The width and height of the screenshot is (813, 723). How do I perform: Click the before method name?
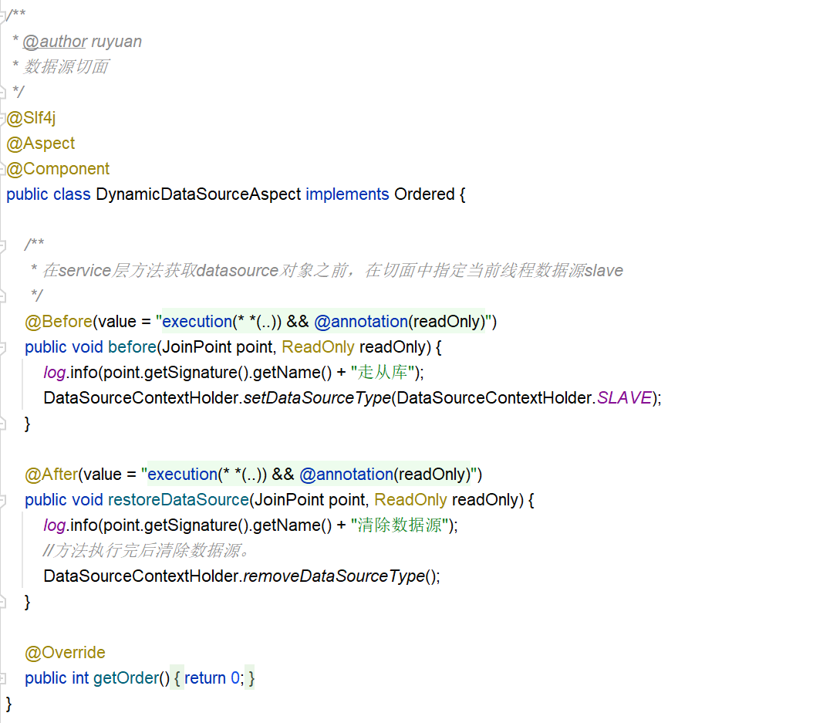(x=132, y=347)
